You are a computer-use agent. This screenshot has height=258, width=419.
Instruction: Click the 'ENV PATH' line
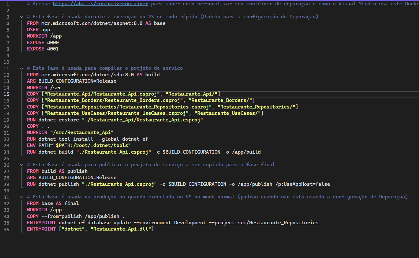coord(79,145)
